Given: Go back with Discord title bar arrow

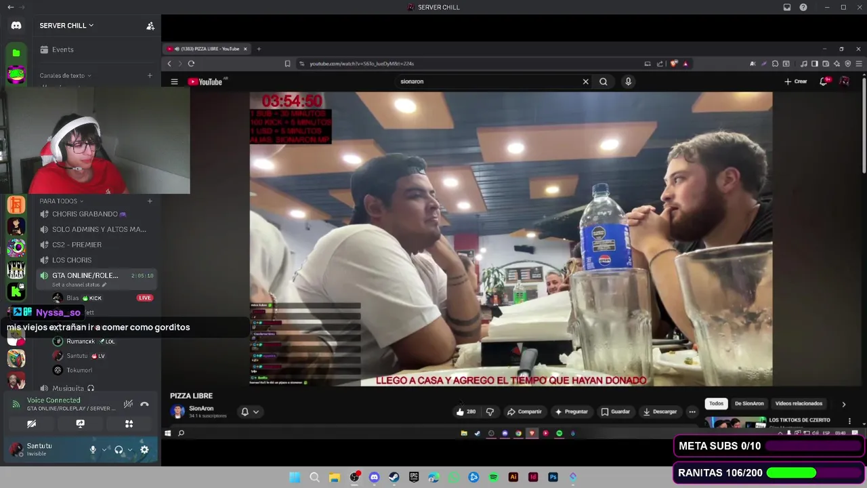Looking at the screenshot, I should (10, 7).
